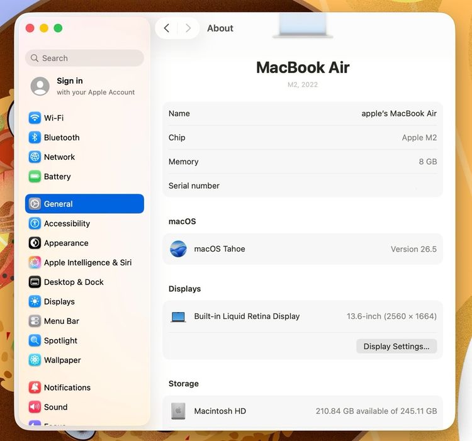Open Display Settings… button
Image resolution: width=472 pixels, height=441 pixels.
click(396, 346)
